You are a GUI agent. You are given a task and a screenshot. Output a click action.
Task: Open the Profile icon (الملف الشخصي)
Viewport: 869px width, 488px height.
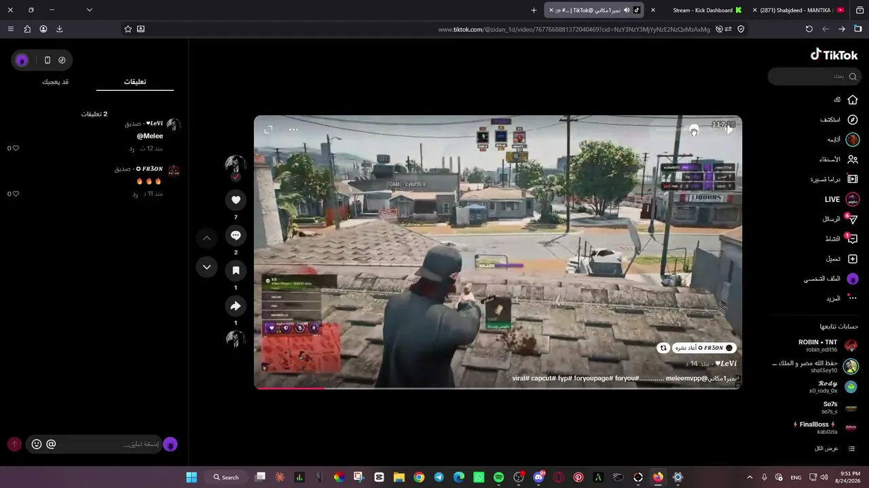coord(853,279)
